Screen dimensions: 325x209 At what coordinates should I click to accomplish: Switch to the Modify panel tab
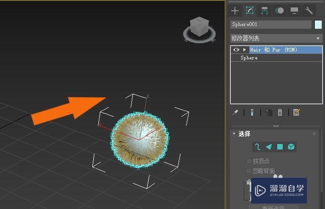250,10
